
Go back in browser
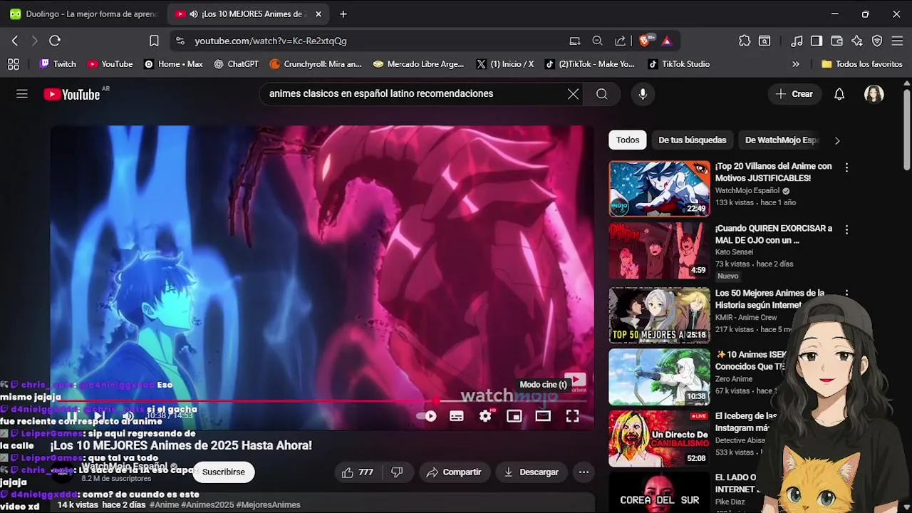(15, 41)
